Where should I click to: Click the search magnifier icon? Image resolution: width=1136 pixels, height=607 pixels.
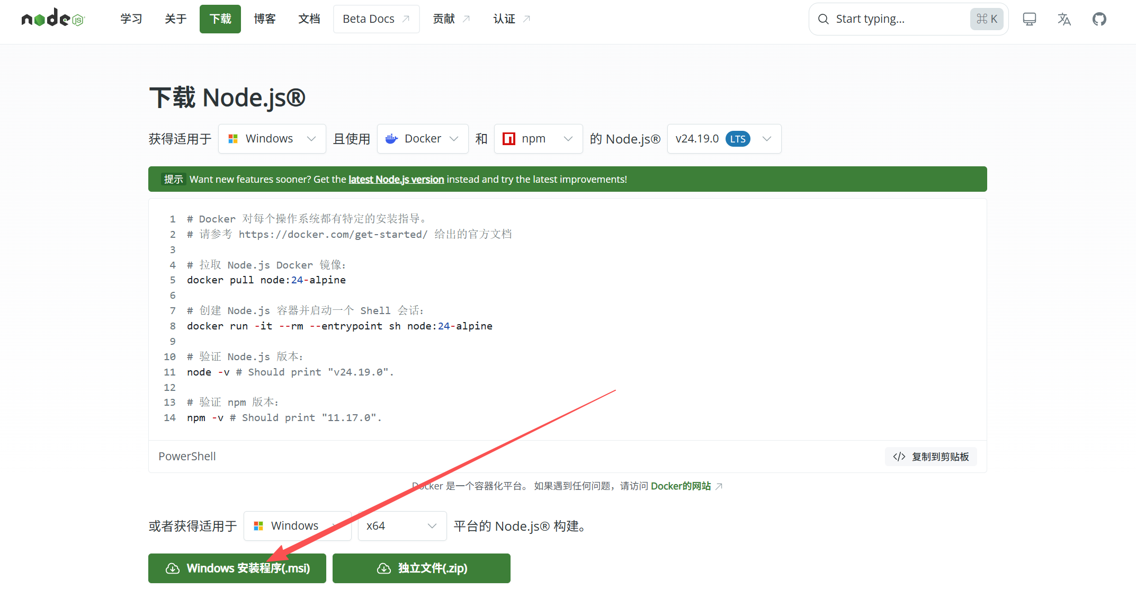[x=823, y=19]
